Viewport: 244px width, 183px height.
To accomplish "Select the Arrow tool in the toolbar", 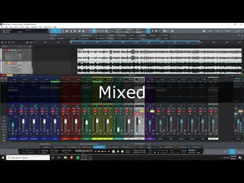I will (55, 31).
